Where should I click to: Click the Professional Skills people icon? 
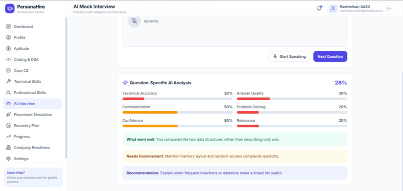8,93
